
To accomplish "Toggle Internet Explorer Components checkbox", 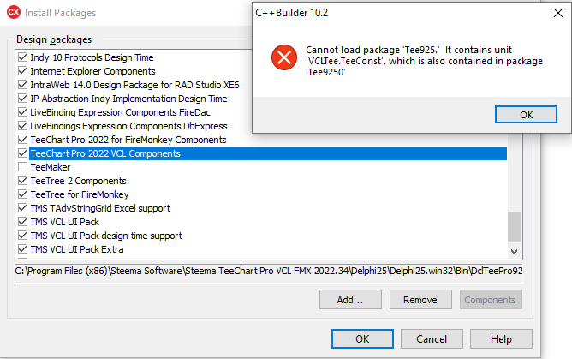I will click(x=22, y=71).
